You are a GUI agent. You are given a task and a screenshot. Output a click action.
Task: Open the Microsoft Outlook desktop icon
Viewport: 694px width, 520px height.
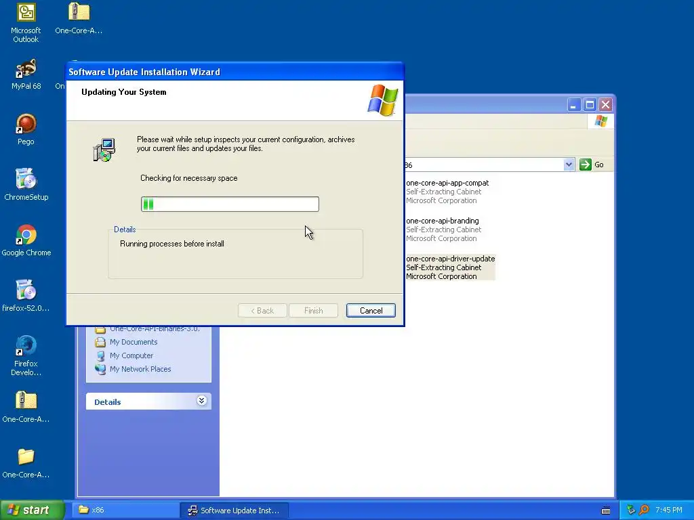click(x=26, y=23)
